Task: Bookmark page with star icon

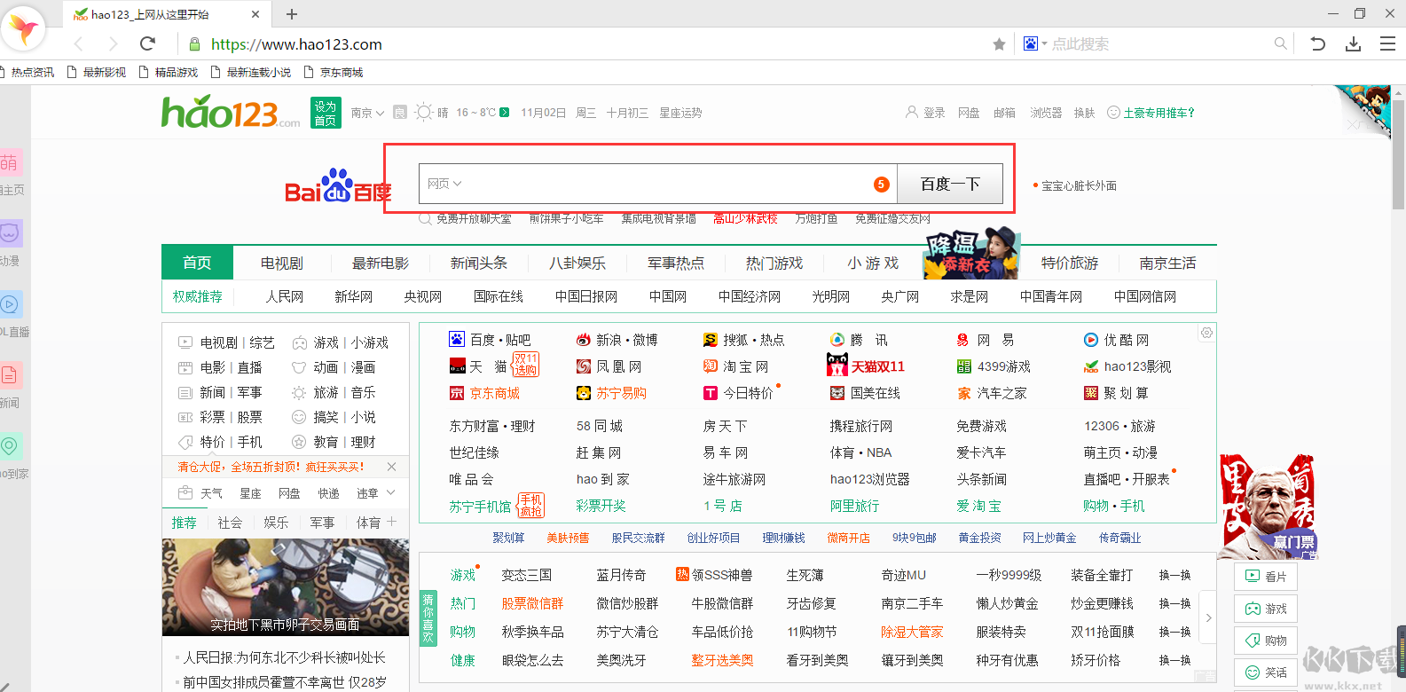Action: pyautogui.click(x=999, y=44)
